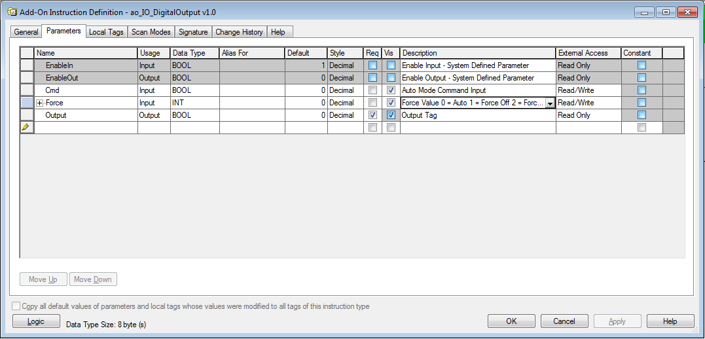Select the EnableIn name cell

click(x=86, y=65)
